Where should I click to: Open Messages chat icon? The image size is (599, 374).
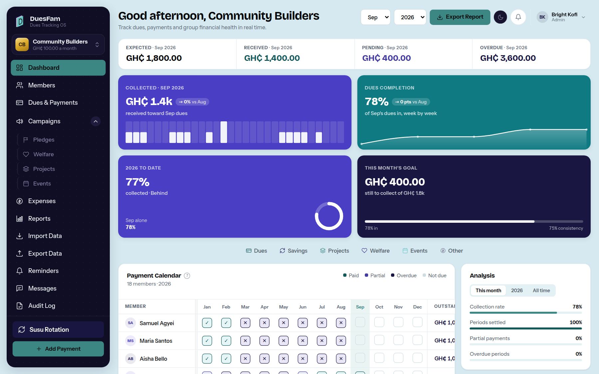pyautogui.click(x=20, y=289)
